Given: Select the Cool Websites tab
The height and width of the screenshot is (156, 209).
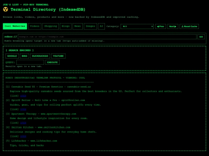Looking at the screenshot, I should click(15, 26).
